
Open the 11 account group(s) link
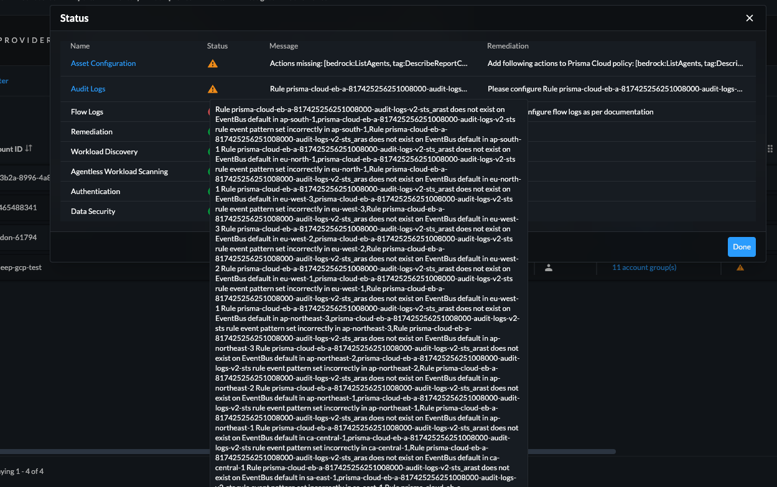(x=644, y=267)
